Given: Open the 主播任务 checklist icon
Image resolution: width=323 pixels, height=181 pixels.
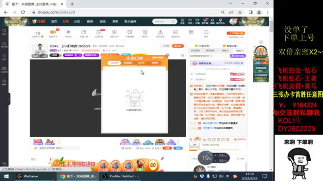Looking at the screenshot, I should [x=99, y=34].
